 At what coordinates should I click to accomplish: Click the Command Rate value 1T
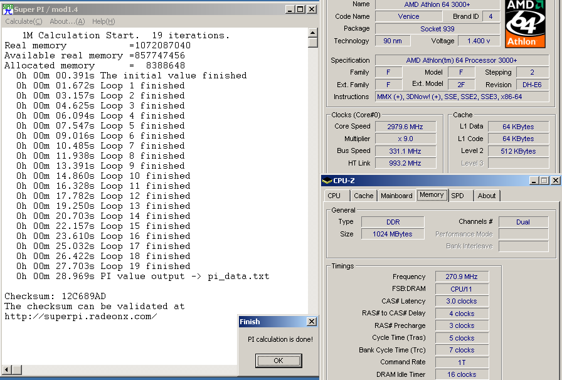tap(462, 362)
